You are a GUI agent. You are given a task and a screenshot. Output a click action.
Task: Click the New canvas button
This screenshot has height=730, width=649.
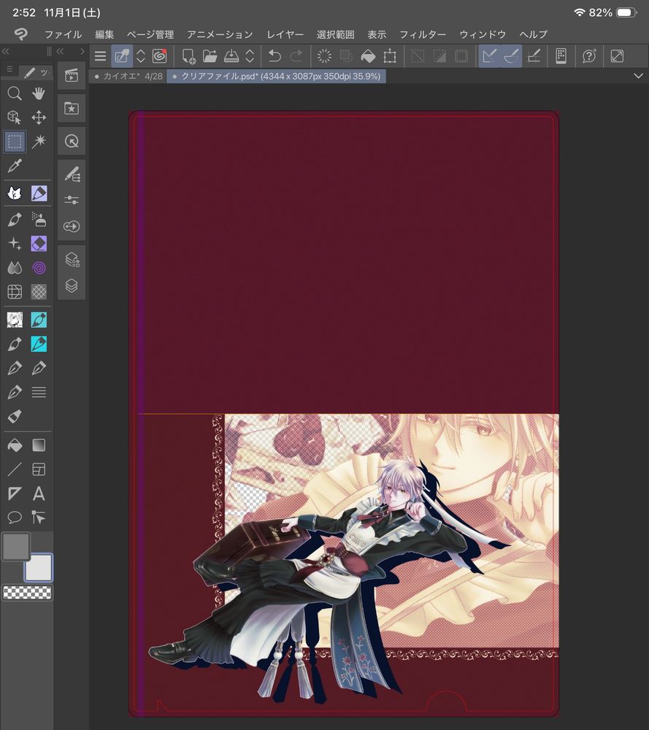pos(188,56)
